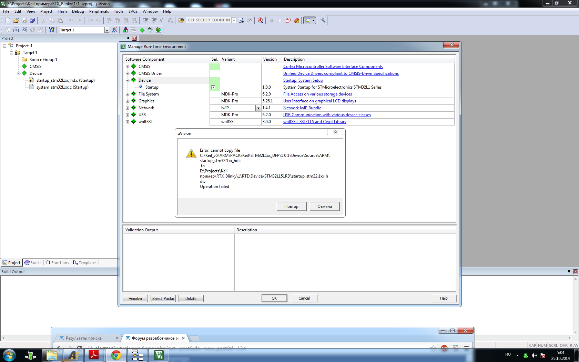
Task: Open the Peripherals menu
Action: [99, 11]
